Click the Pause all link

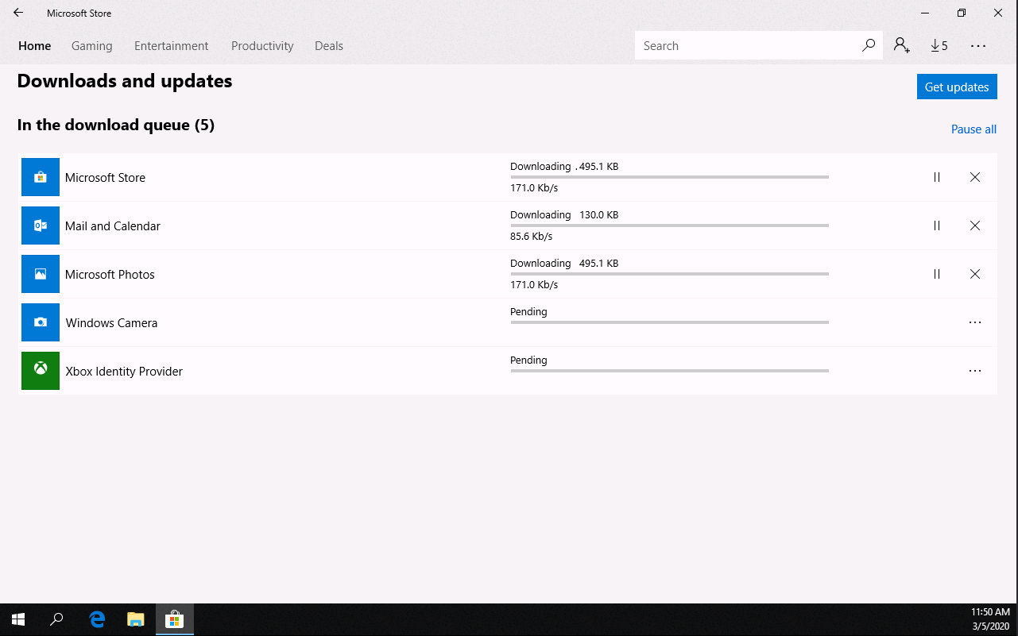click(x=973, y=129)
